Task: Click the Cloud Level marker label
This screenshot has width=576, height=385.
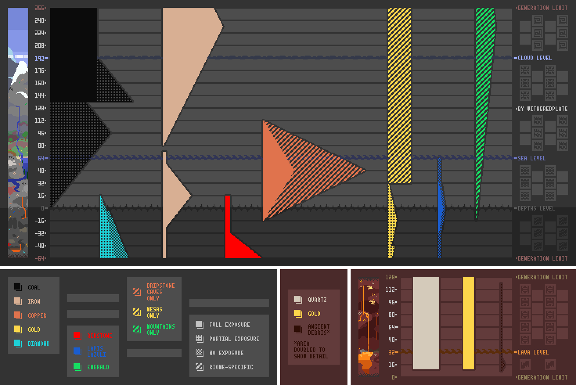Action: pos(534,58)
